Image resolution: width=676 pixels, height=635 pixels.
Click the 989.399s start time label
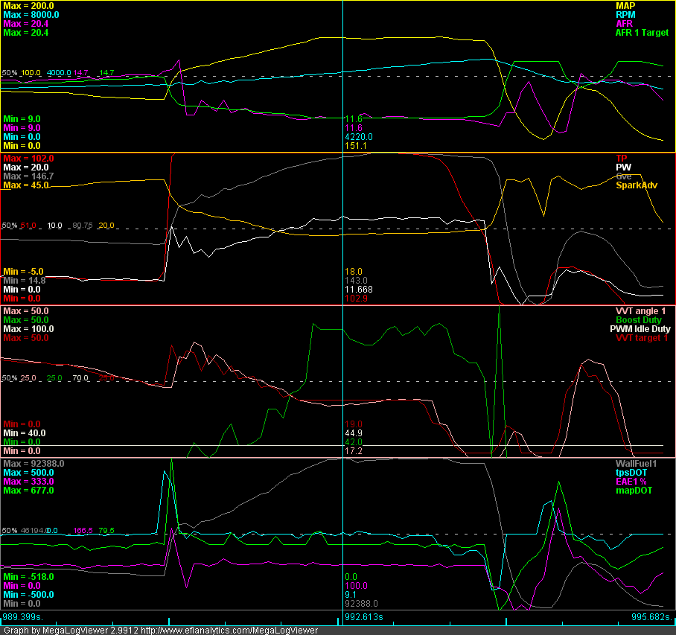tap(22, 617)
